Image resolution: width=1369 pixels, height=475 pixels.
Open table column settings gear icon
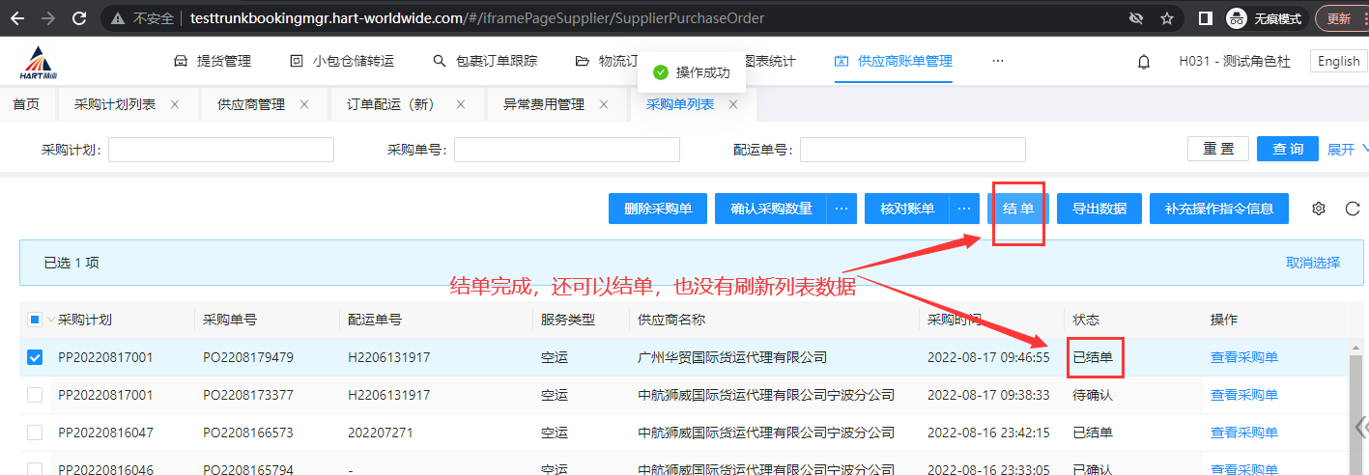pos(1319,209)
